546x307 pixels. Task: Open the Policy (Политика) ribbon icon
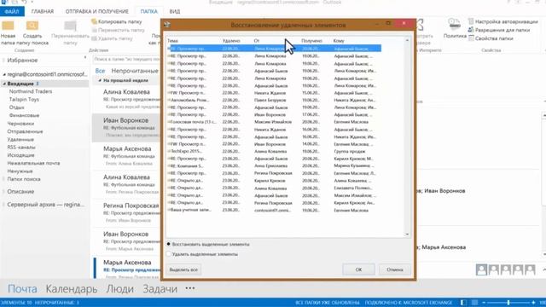455,25
